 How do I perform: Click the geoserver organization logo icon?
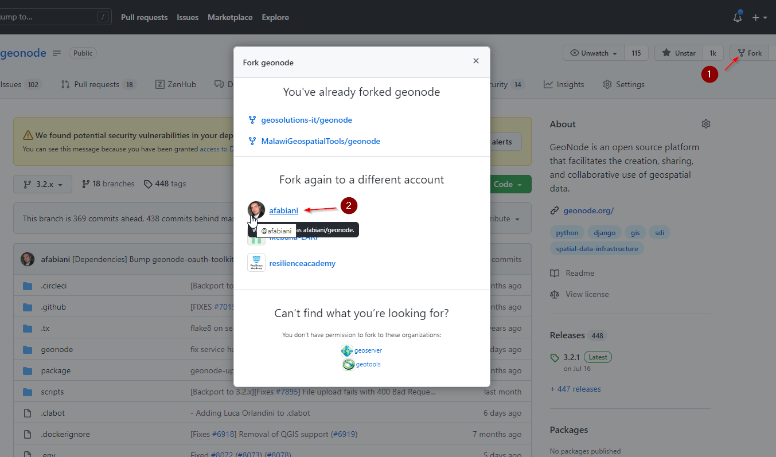click(347, 350)
